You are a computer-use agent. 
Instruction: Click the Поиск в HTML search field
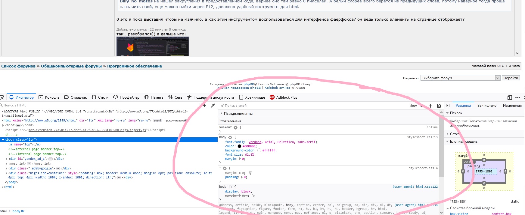pyautogui.click(x=99, y=106)
